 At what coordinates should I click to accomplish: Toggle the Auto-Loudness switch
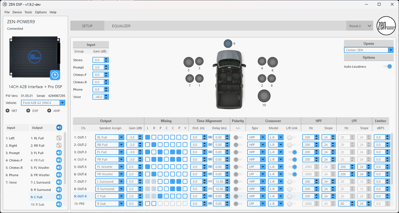(x=387, y=67)
